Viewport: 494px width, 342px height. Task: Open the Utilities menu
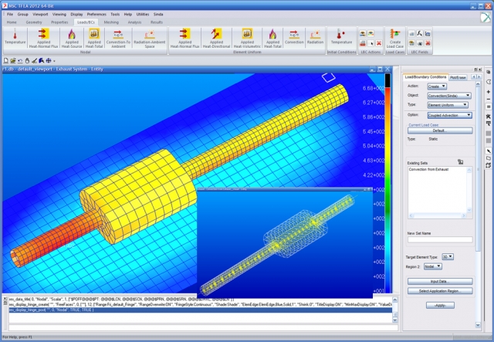144,14
